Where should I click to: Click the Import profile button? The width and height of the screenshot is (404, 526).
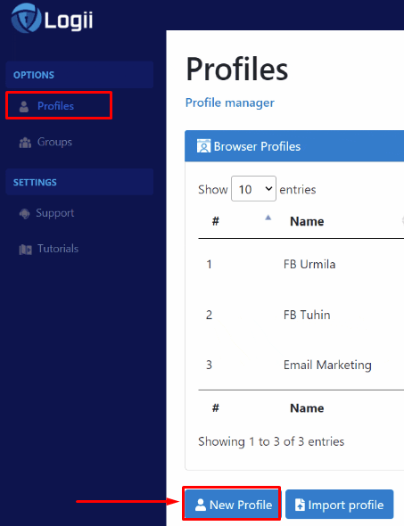339,505
